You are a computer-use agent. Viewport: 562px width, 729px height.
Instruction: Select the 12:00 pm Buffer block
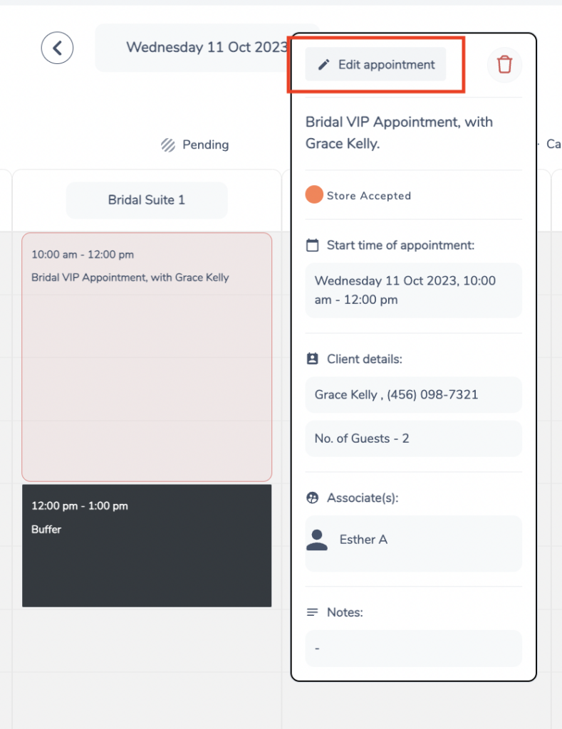[147, 546]
